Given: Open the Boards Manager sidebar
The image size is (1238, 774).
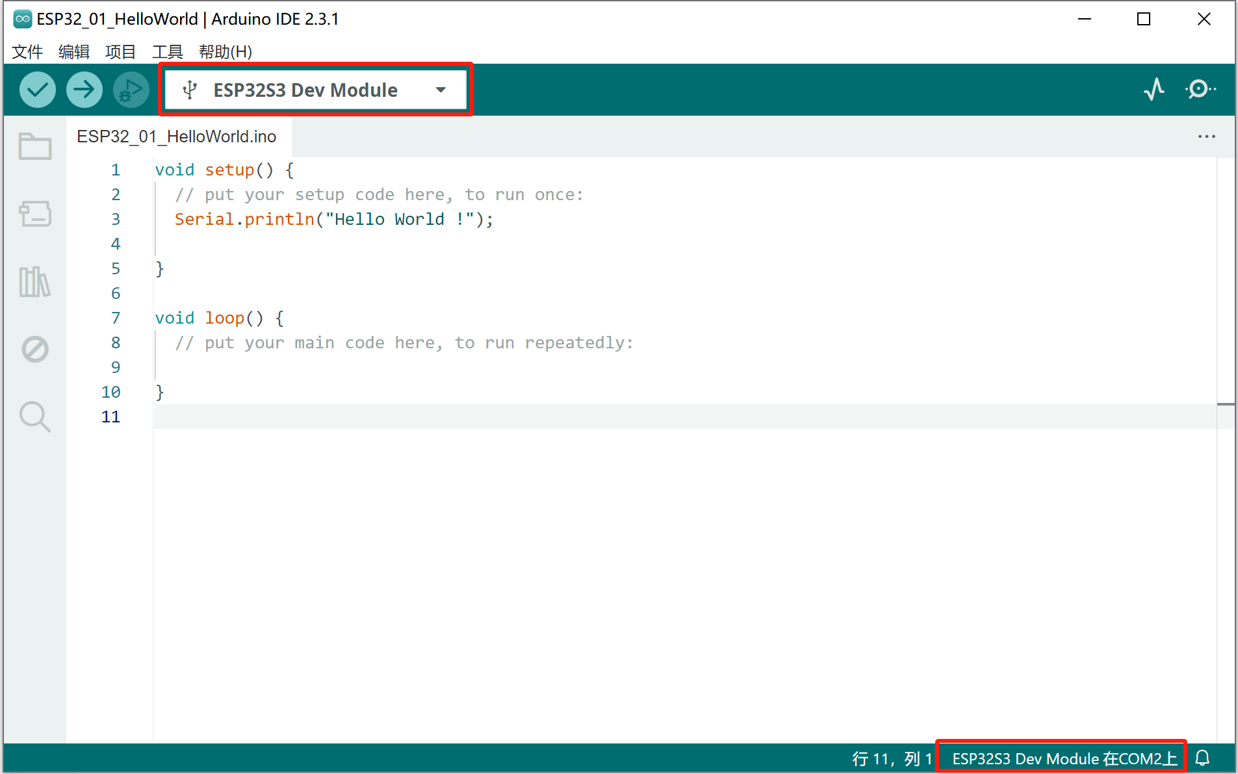Looking at the screenshot, I should click(x=34, y=214).
